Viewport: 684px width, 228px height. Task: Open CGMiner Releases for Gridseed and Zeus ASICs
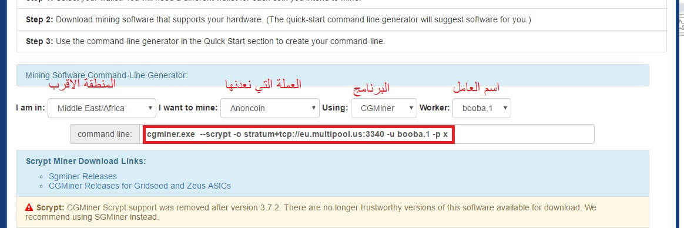click(x=140, y=186)
